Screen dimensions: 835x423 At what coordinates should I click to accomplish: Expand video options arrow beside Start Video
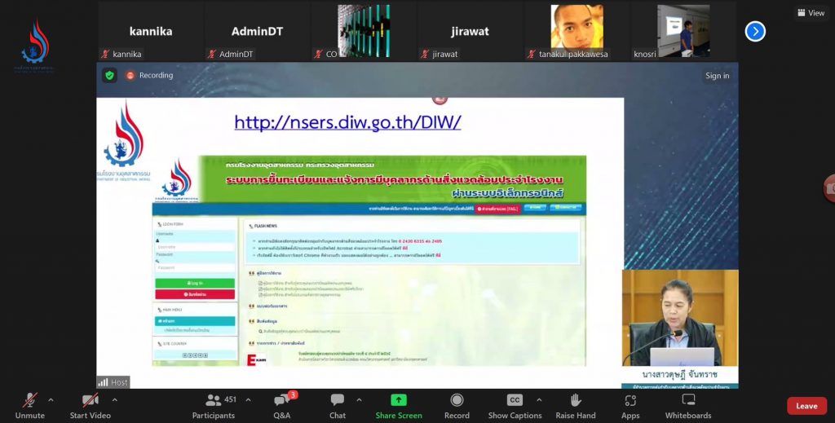[114, 400]
